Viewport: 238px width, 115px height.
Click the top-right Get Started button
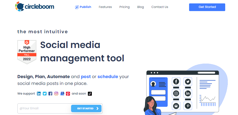point(207,7)
